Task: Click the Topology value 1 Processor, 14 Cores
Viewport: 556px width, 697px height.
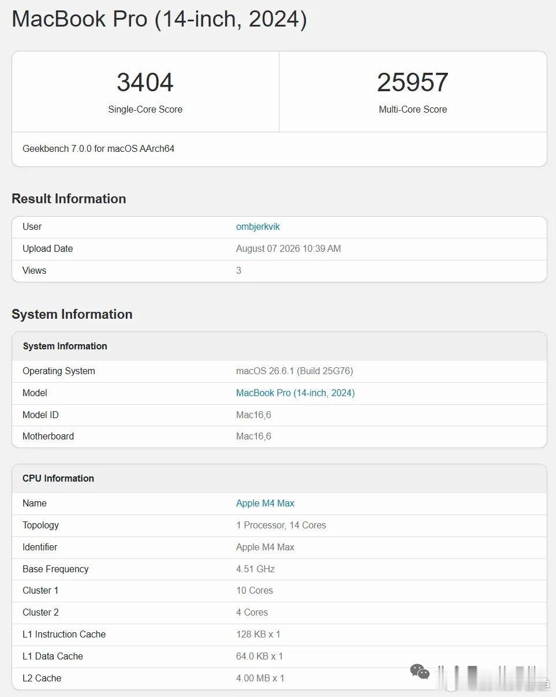Action: pos(281,525)
